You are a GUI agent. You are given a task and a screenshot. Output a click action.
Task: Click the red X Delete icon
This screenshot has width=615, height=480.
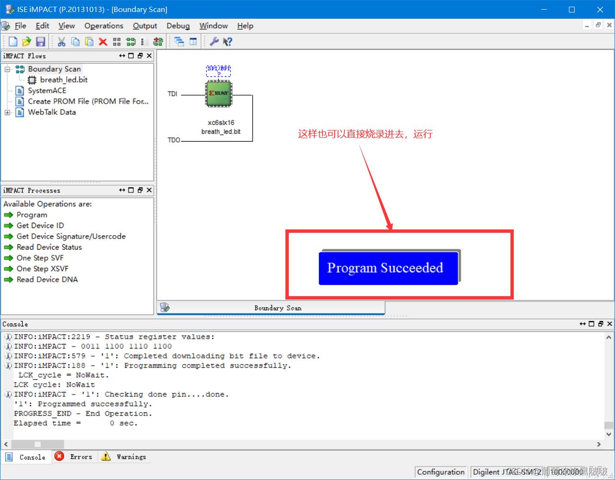tap(103, 42)
